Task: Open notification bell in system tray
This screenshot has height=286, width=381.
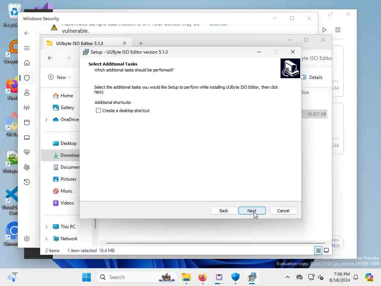Action: pos(356,277)
